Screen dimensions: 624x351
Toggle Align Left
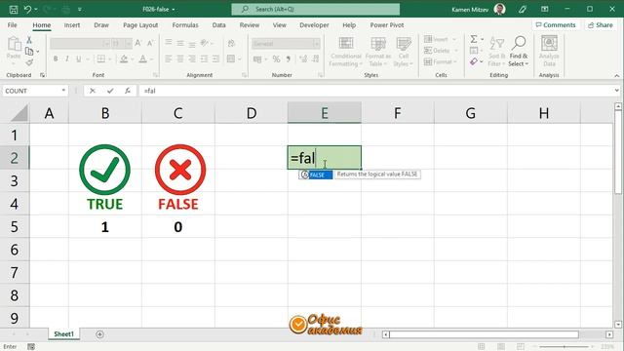pyautogui.click(x=169, y=58)
